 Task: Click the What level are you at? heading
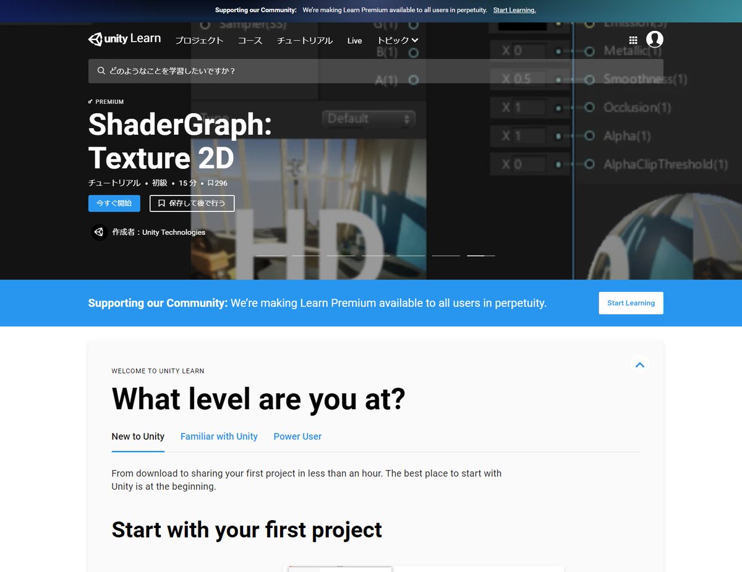click(x=258, y=399)
